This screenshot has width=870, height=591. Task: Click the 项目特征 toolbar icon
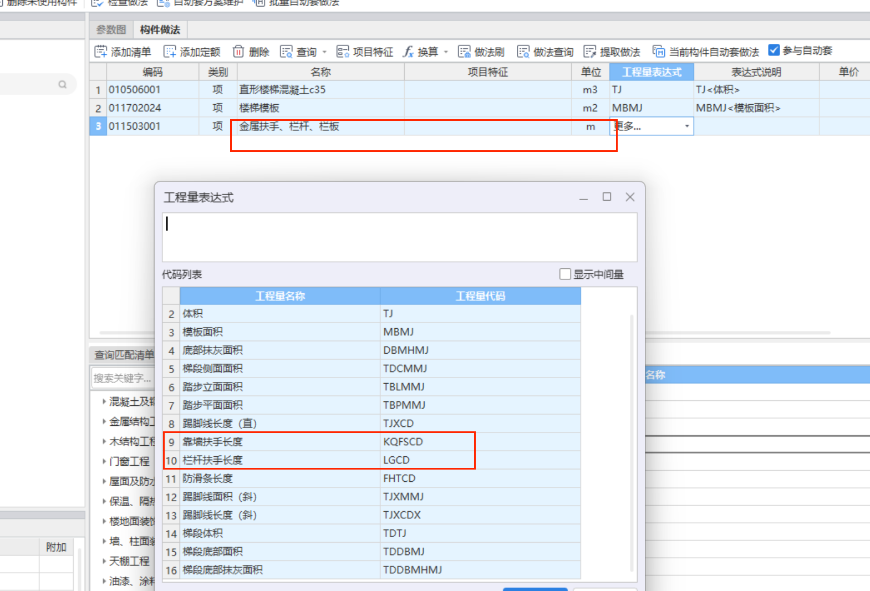point(343,52)
